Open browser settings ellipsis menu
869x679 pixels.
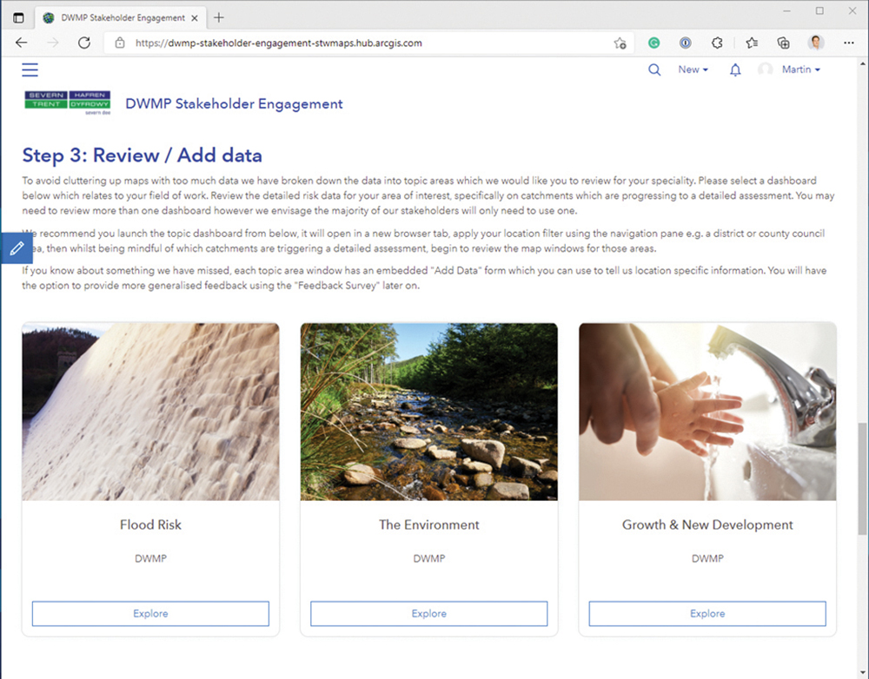pos(849,43)
